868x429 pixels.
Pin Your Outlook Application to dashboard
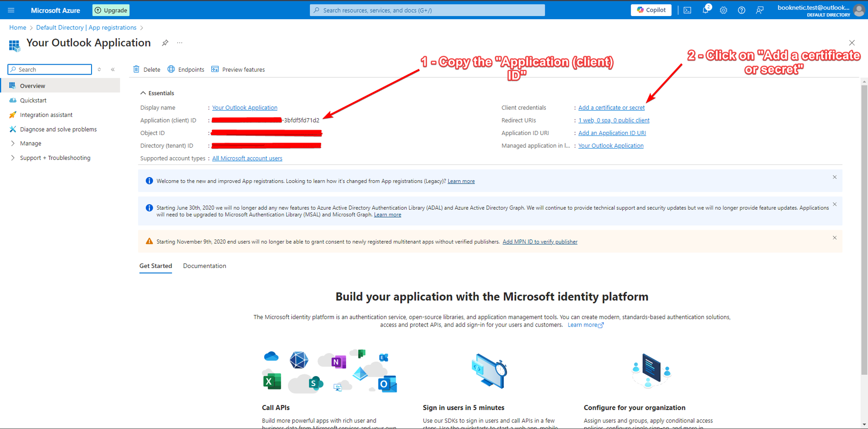[165, 43]
